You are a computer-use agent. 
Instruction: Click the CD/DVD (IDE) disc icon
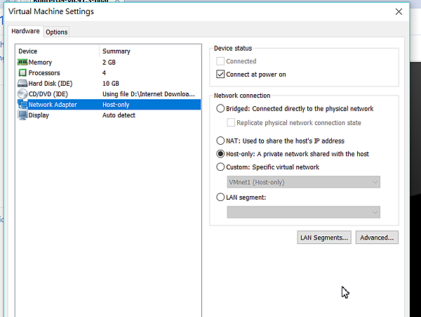[x=22, y=94]
